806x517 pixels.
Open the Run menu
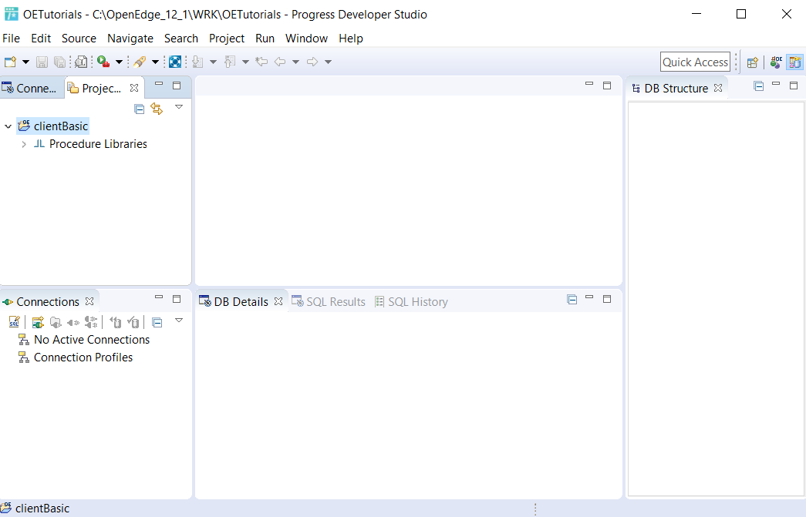(x=265, y=39)
